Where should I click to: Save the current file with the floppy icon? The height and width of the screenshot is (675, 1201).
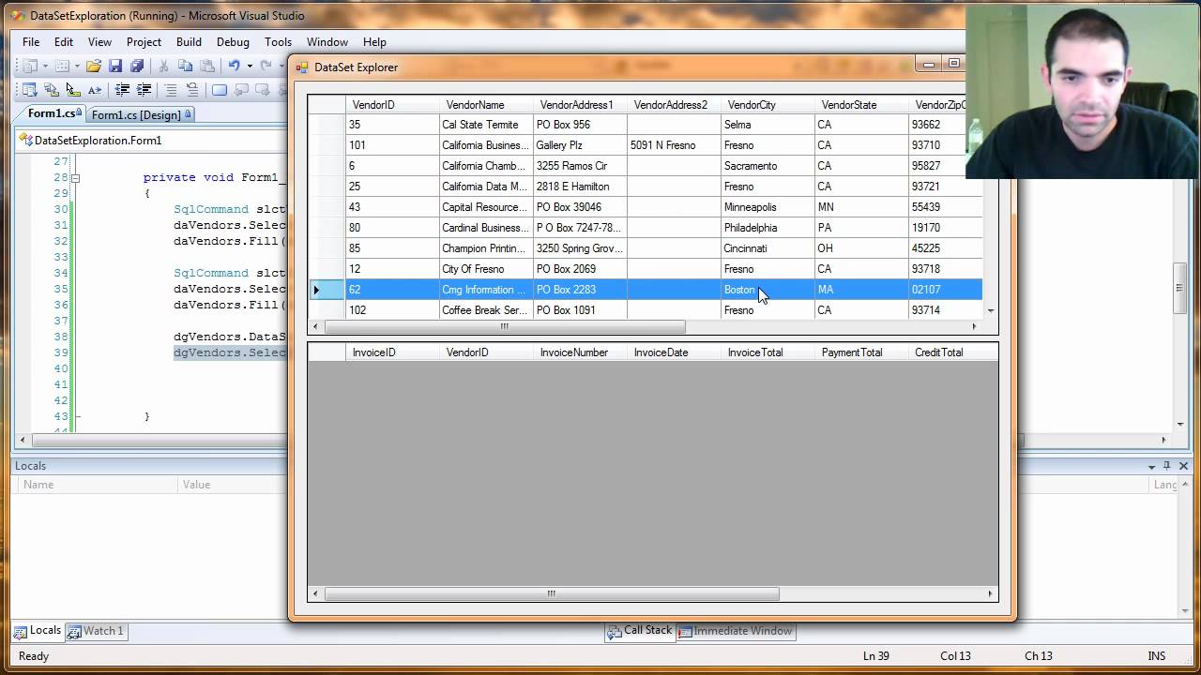pyautogui.click(x=115, y=66)
